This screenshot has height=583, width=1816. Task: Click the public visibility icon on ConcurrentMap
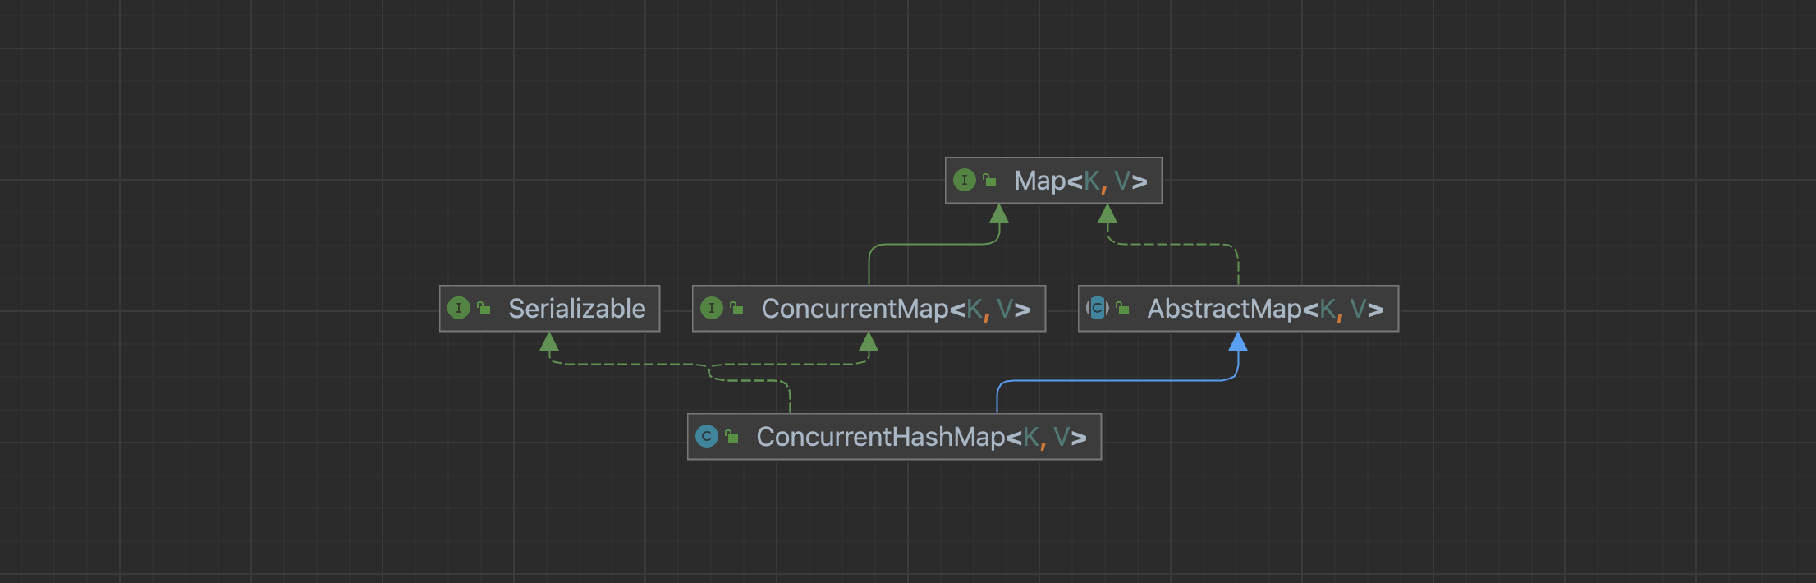737,308
